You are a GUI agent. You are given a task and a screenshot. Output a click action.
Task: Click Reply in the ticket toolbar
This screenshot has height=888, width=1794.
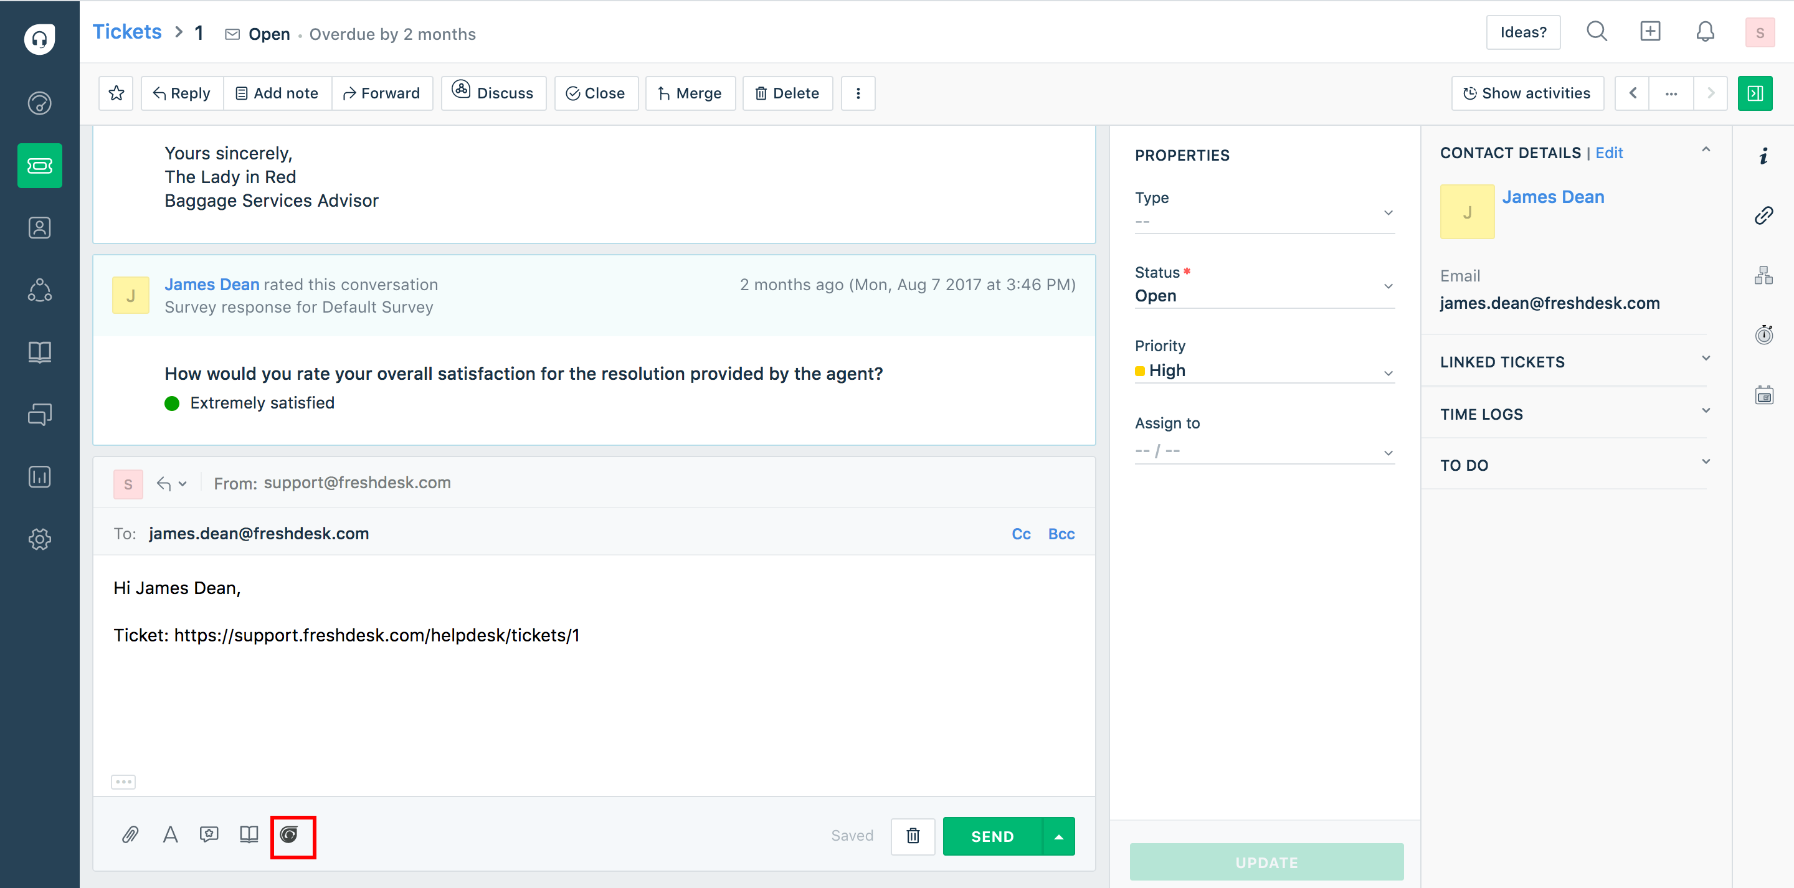point(182,93)
